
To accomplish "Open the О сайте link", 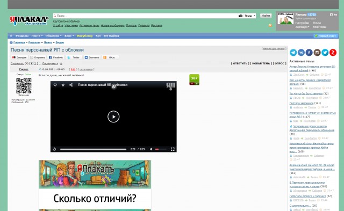I will [58, 25].
